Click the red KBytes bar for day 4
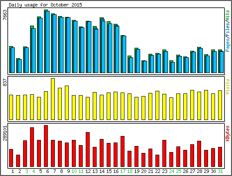This screenshot has height=176, width=232. [32, 147]
